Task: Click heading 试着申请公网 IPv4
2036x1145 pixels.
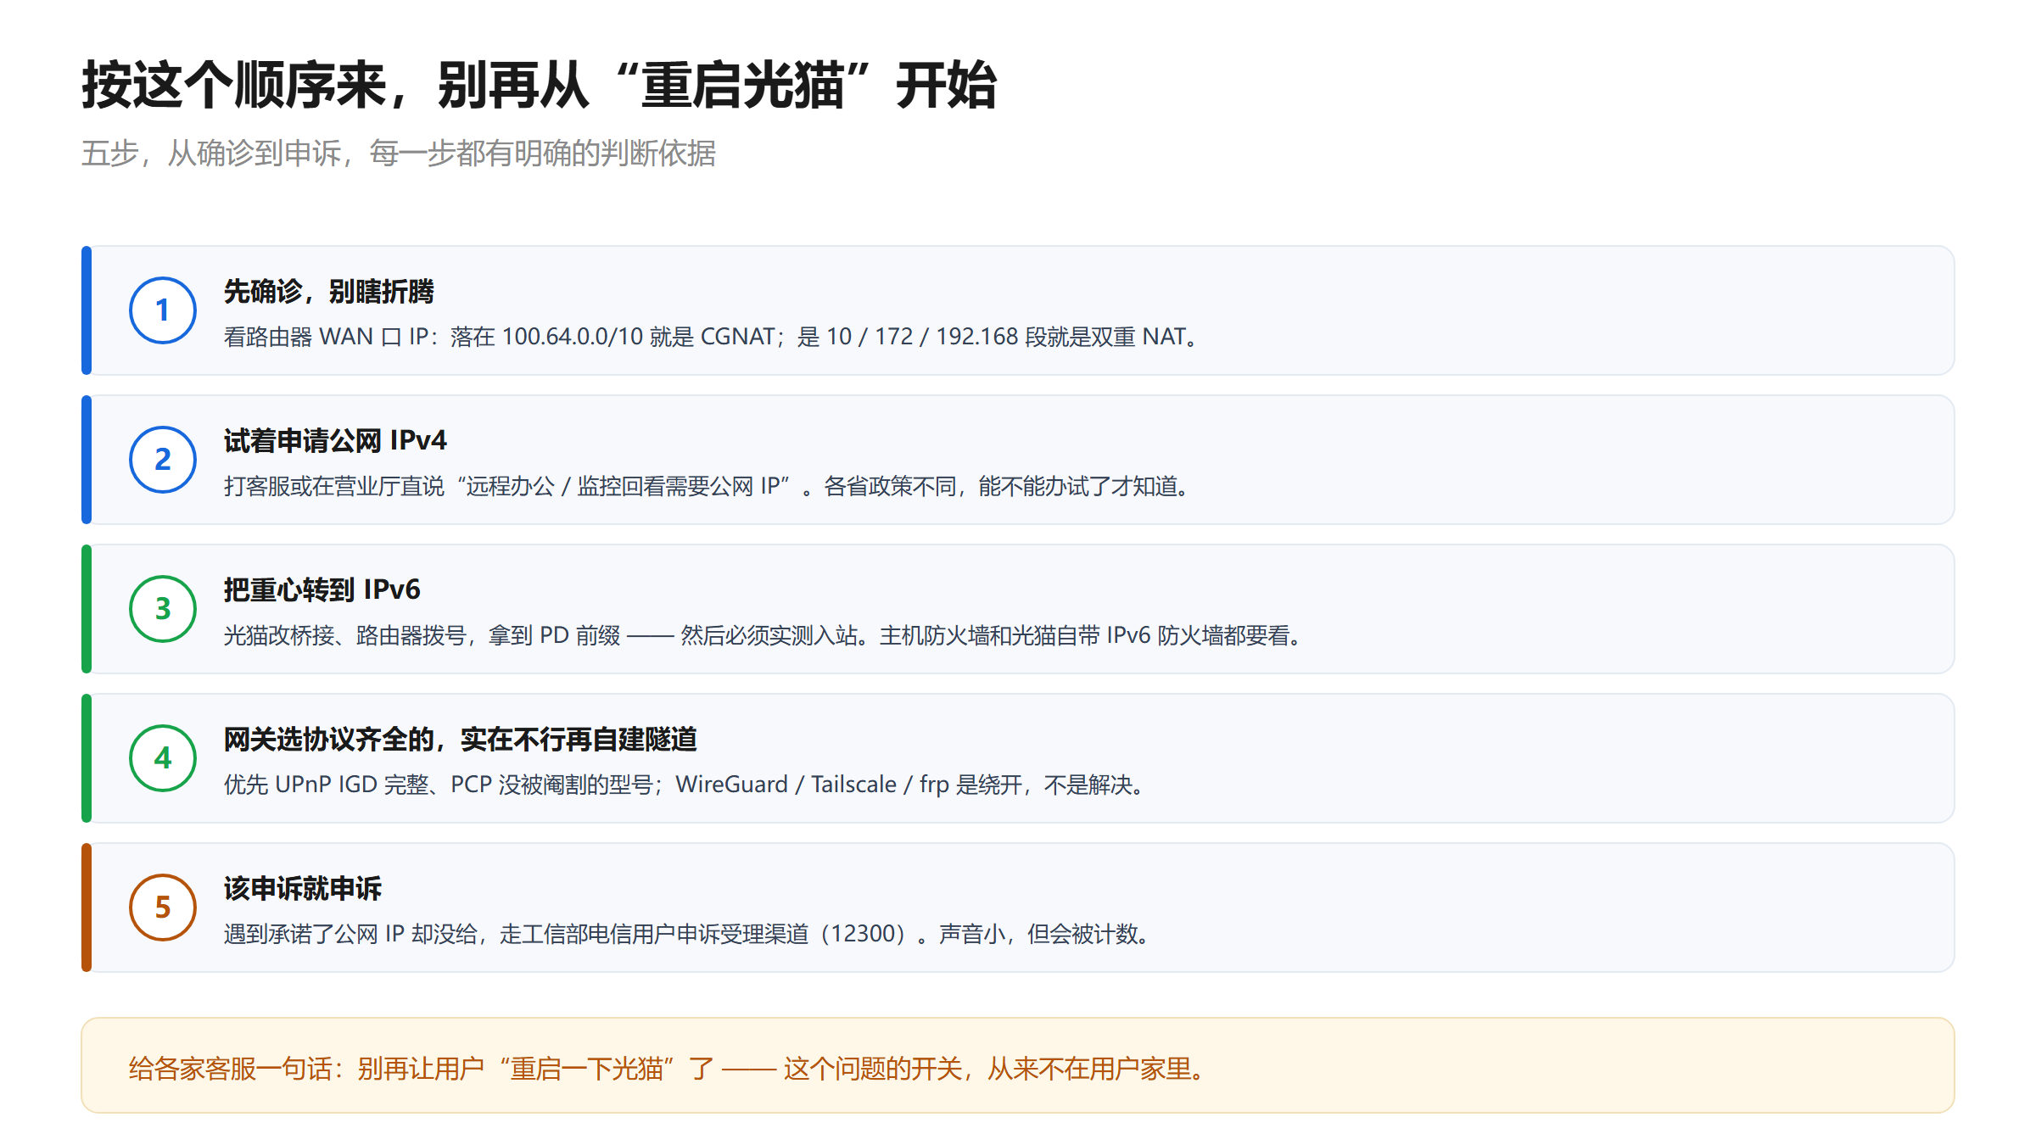Action: coord(335,440)
